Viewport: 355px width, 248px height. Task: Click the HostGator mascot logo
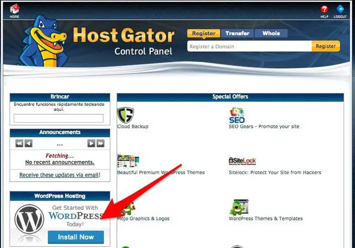pos(44,41)
